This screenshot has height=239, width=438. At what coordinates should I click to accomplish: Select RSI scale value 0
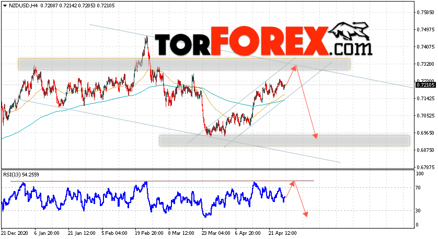coord(417,225)
